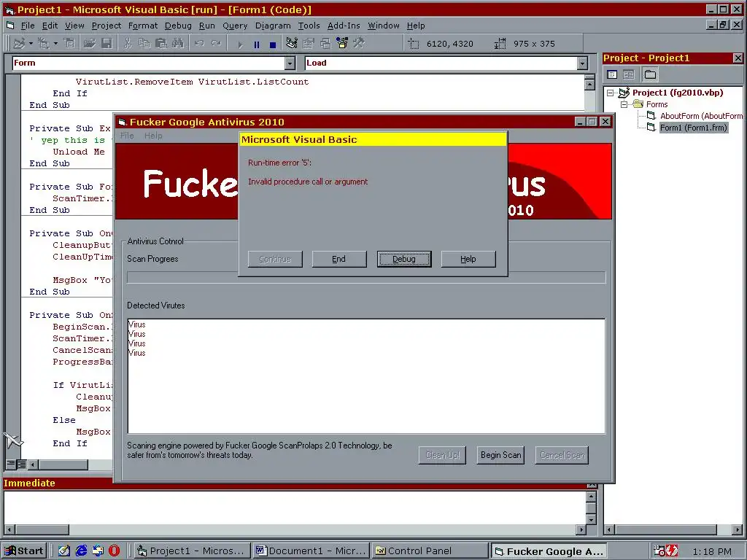The width and height of the screenshot is (747, 560).
Task: Click the Save Project floppy disk icon
Action: click(107, 44)
